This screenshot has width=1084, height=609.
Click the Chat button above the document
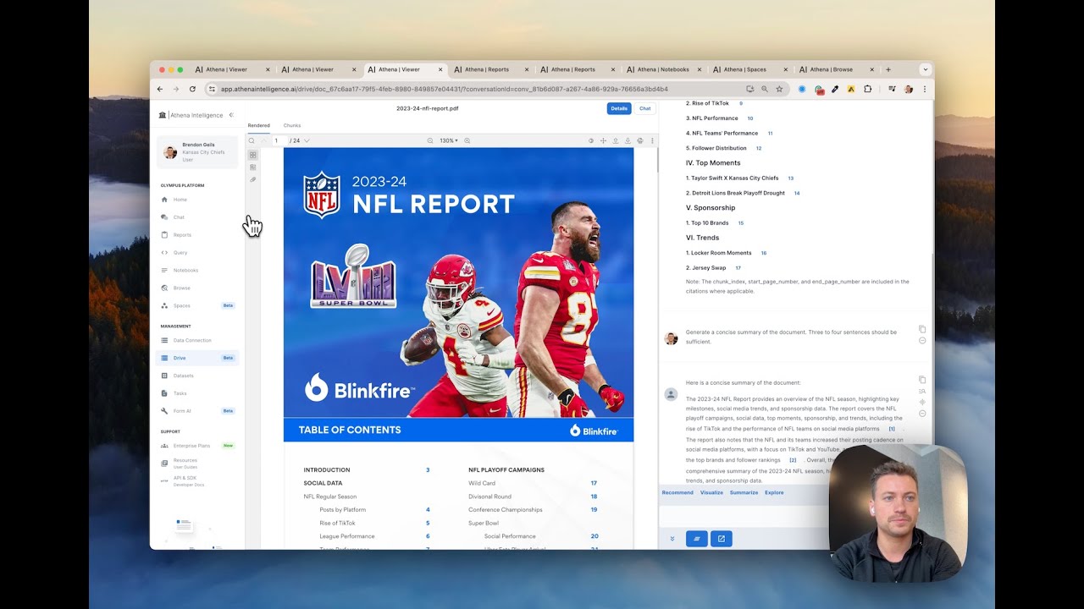(x=645, y=108)
